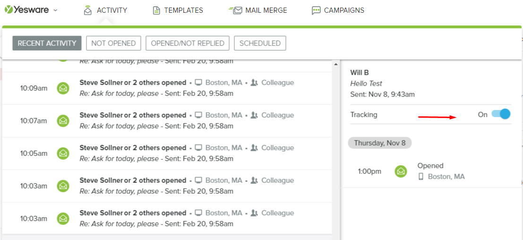Viewport: 523px width, 240px height.
Task: Click the Campaigns speech bubble icon
Action: [317, 10]
